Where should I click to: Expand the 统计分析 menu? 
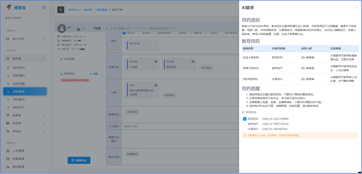click(25, 39)
